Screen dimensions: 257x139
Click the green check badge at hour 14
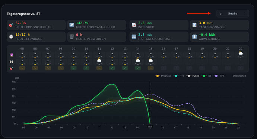[138, 68]
